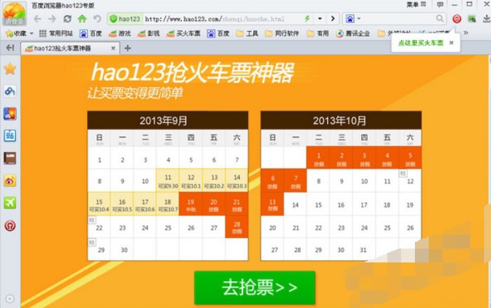Click the green 去抢票>> button

click(254, 288)
